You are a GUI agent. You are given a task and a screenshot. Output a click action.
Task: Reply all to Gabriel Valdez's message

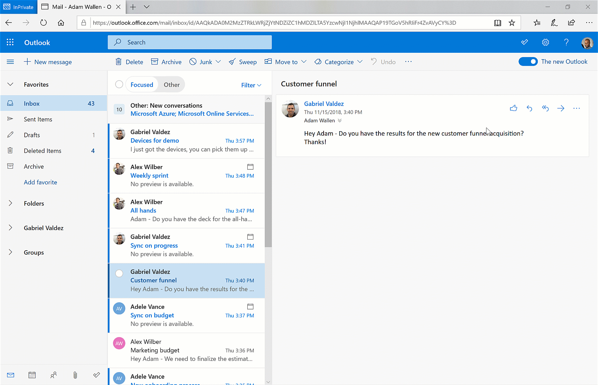click(x=545, y=108)
